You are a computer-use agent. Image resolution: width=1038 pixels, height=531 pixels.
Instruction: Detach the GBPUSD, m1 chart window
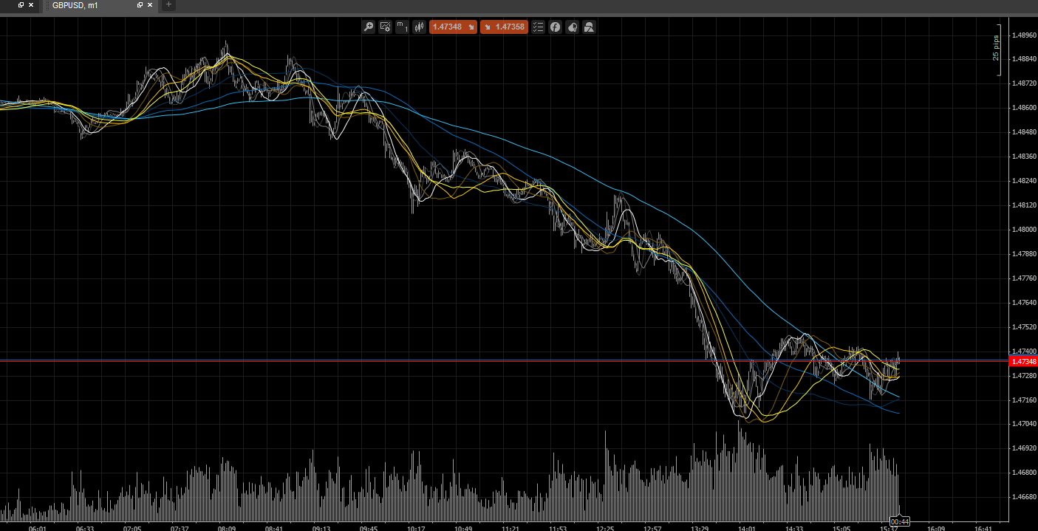point(140,5)
